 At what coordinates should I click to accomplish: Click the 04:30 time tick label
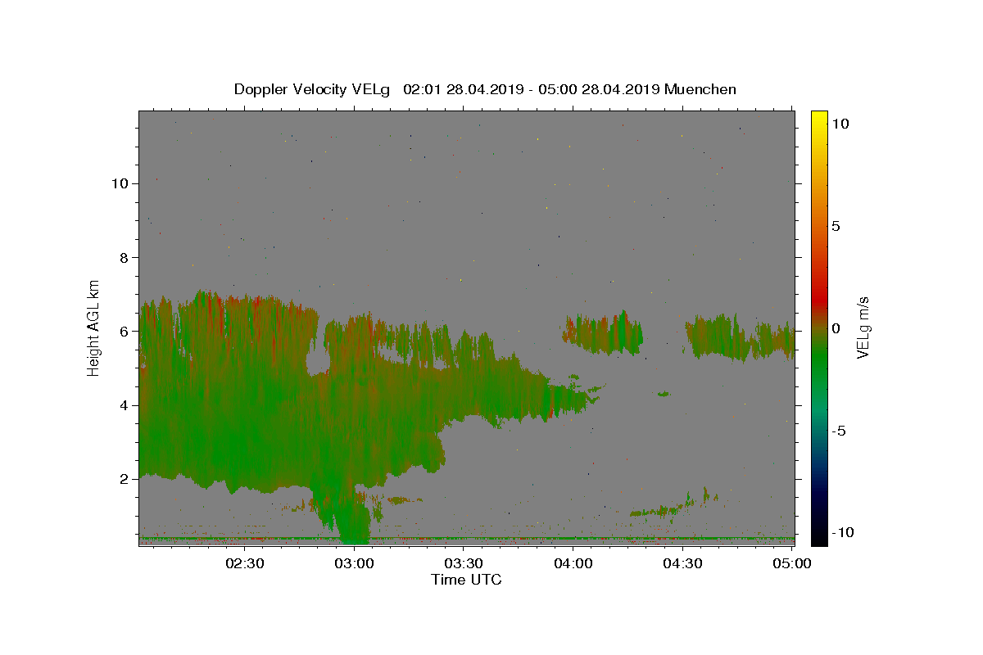[682, 563]
